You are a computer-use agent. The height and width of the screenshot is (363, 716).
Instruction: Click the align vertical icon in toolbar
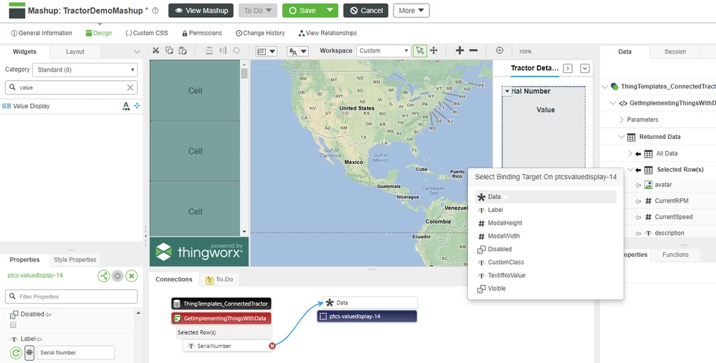click(209, 51)
